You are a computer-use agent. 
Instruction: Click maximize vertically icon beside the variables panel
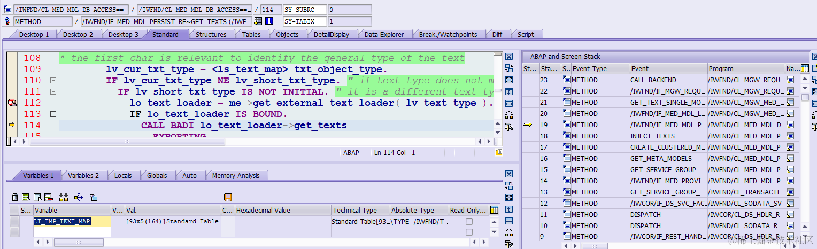(x=509, y=209)
